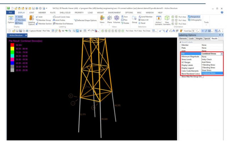Viewport: 227px width, 142px height.
Task: Close the Active Structure tab
Action: click(26, 35)
